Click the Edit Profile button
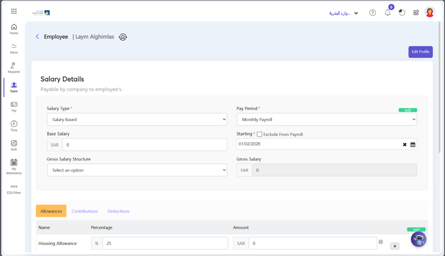 tap(420, 52)
